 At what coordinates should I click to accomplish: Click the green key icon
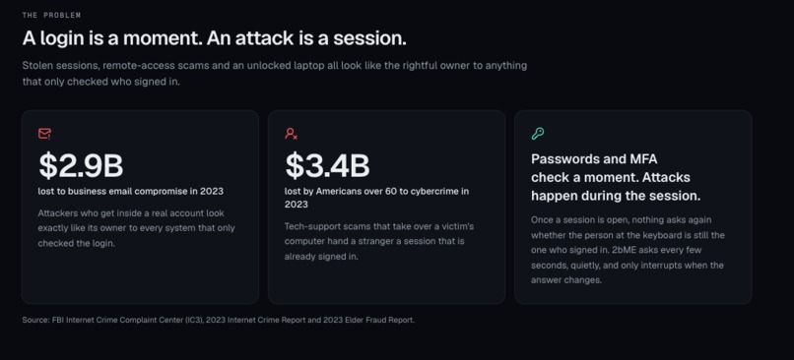pos(538,134)
